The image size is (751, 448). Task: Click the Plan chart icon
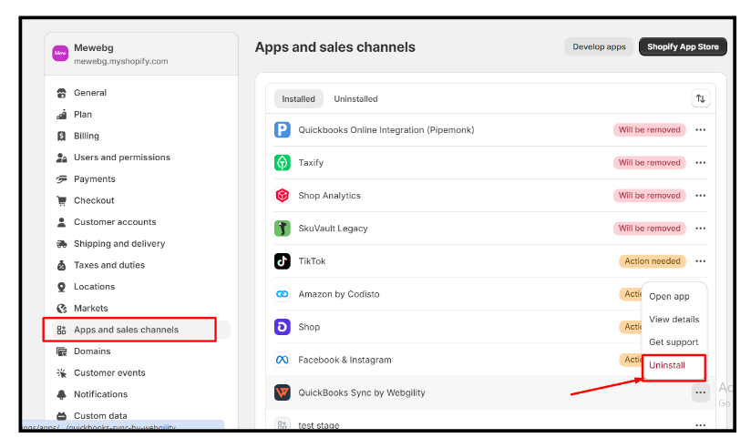[x=61, y=115]
